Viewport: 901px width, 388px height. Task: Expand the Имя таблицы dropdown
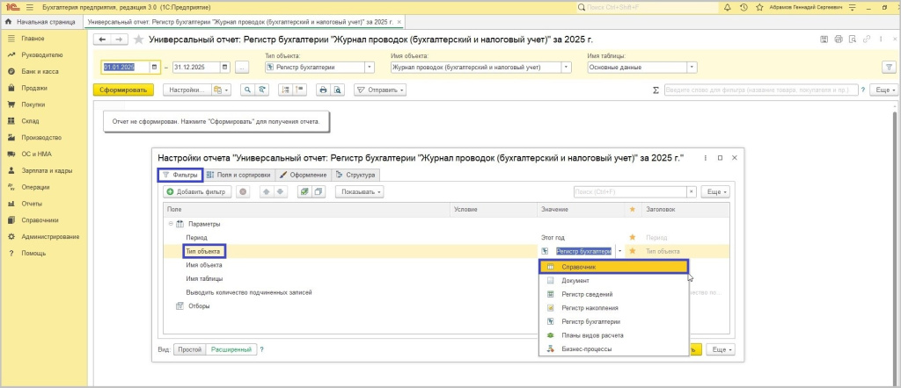pyautogui.click(x=692, y=67)
